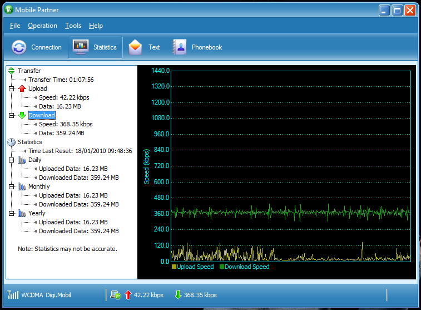
Task: Collapse the Download tree node
Action: [11, 115]
